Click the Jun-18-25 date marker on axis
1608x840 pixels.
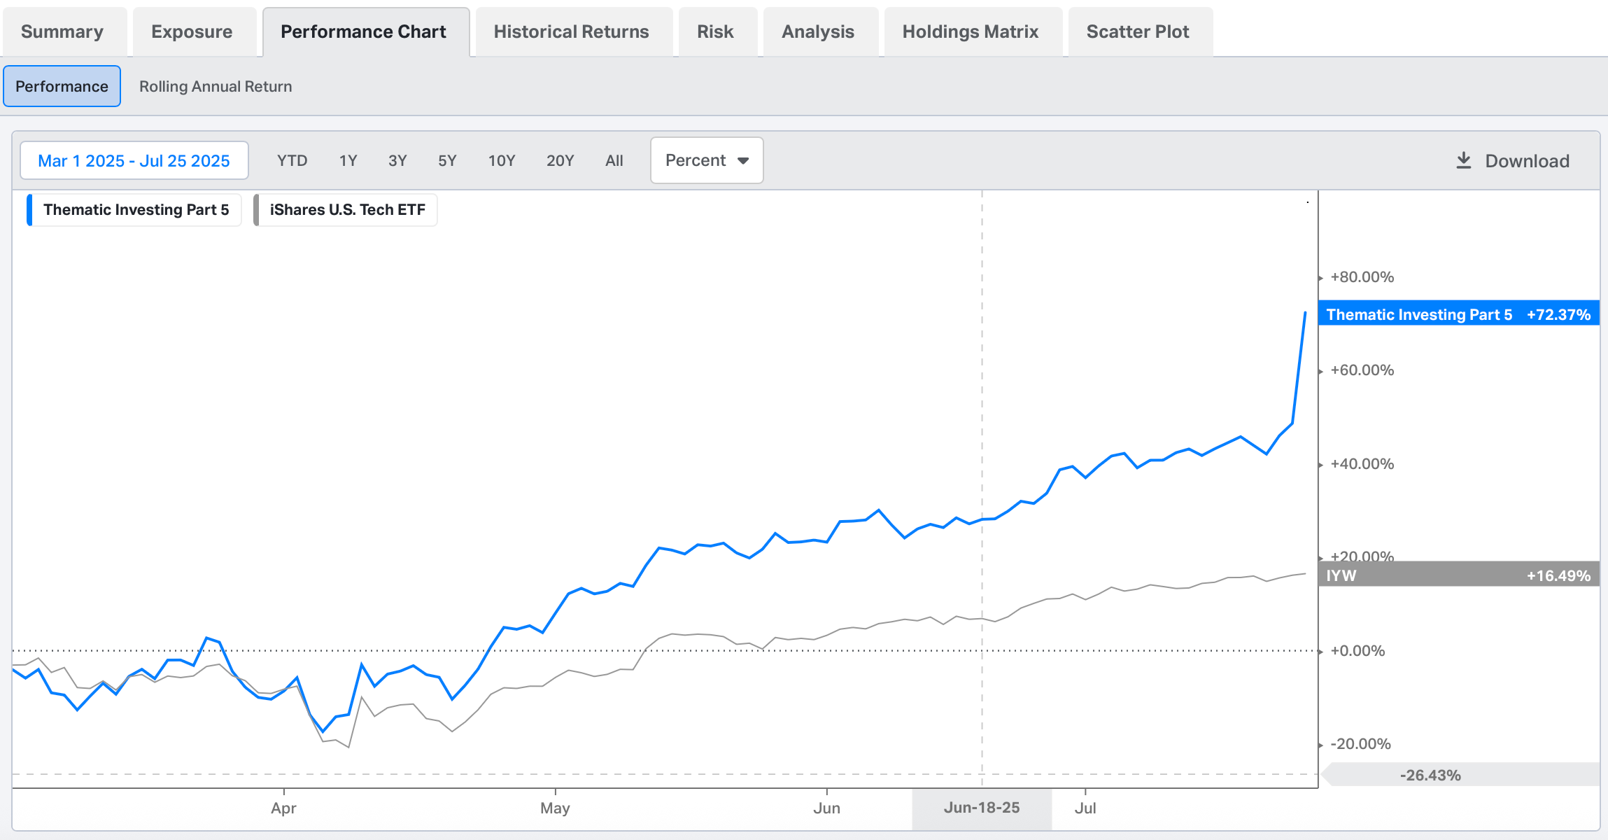click(981, 808)
